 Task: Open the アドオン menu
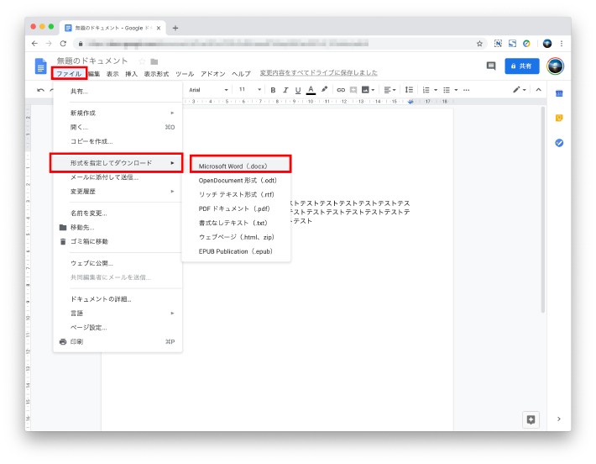213,74
